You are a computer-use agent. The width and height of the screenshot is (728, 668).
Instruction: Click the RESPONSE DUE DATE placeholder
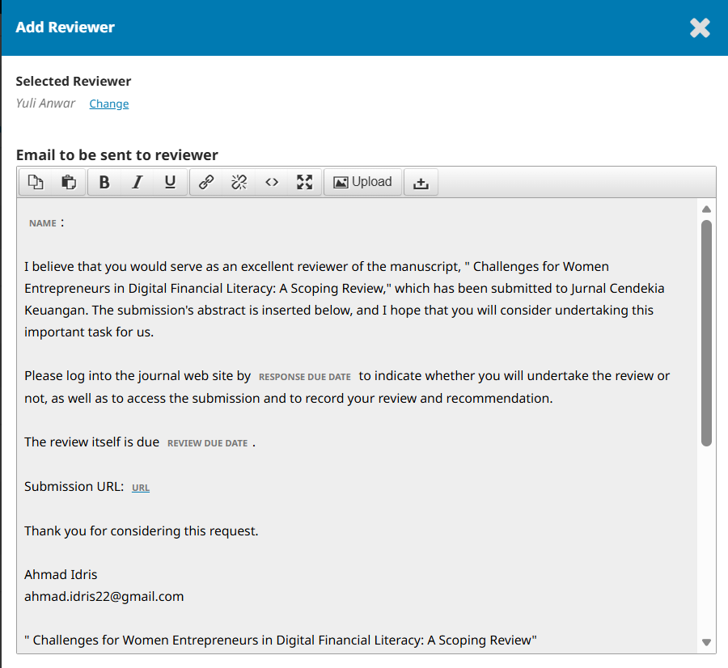(x=304, y=377)
